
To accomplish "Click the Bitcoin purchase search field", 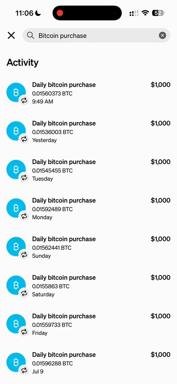I will tap(96, 36).
